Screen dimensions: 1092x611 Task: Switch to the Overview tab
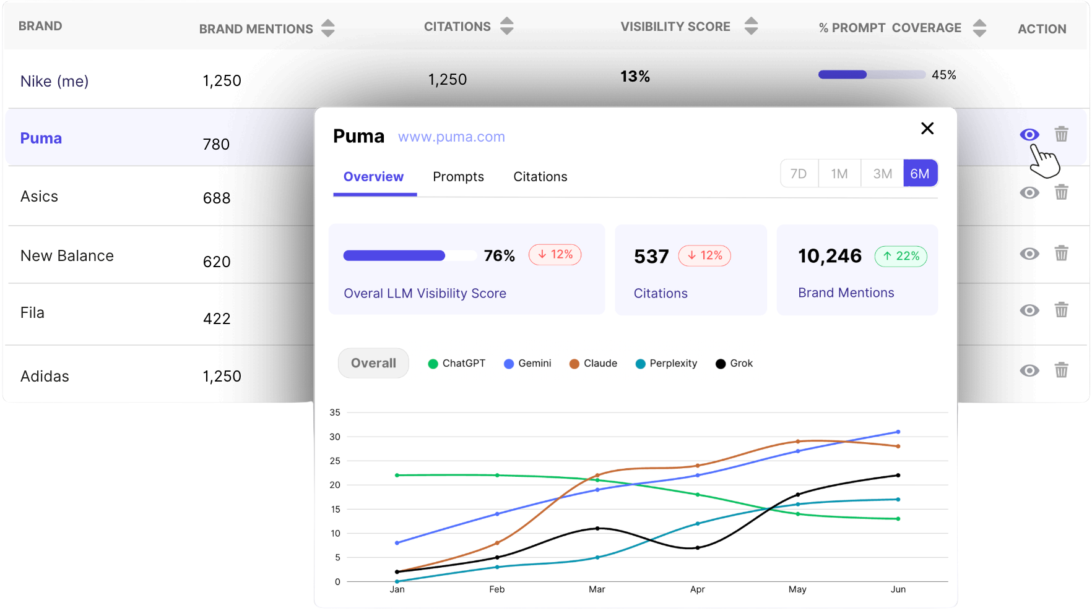(x=374, y=177)
